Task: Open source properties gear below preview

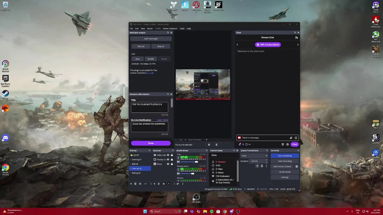Action: point(209,145)
